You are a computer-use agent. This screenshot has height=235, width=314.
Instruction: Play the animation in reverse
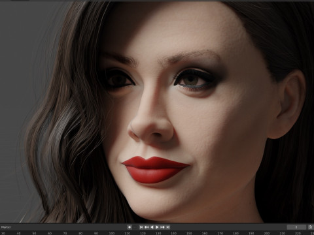152,227
